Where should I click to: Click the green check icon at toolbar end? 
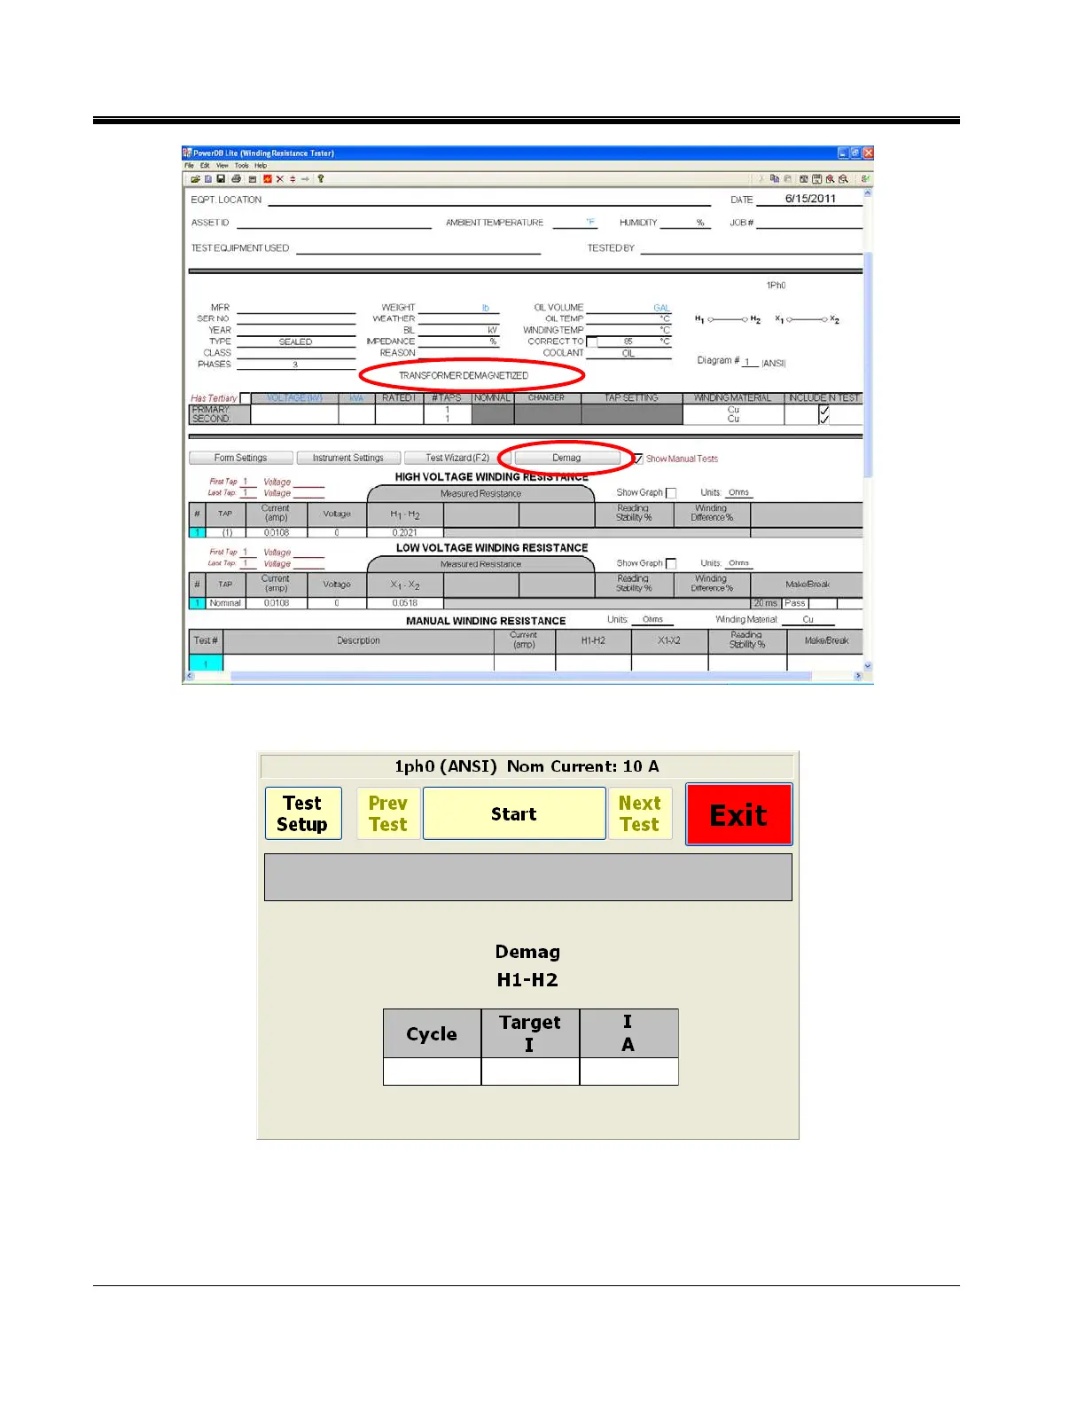(866, 179)
